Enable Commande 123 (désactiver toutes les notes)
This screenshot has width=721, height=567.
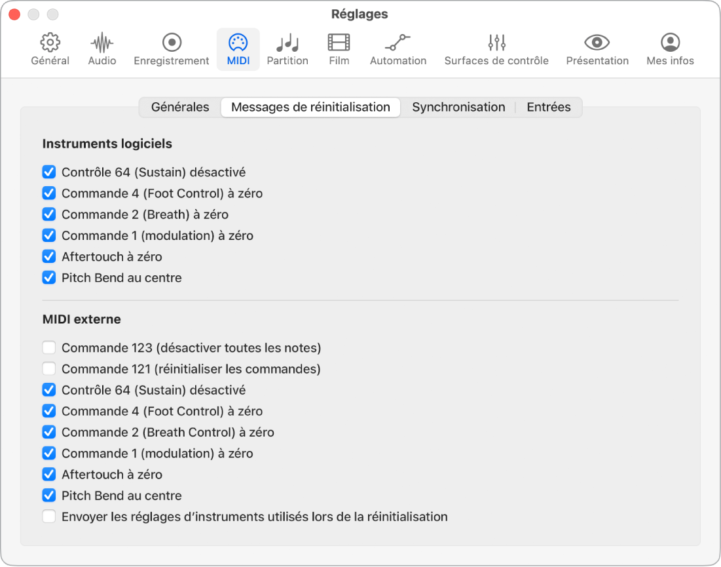48,347
